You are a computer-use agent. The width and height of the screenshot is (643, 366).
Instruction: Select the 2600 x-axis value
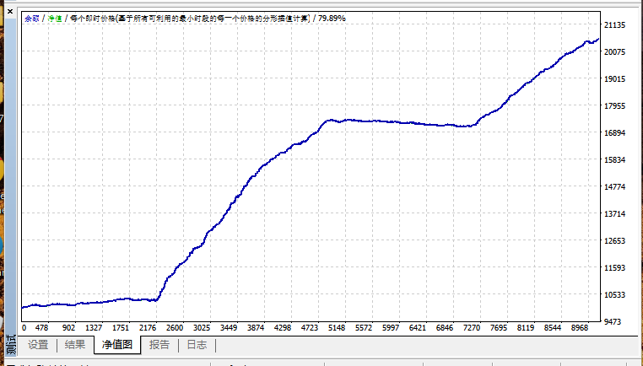[175, 328]
